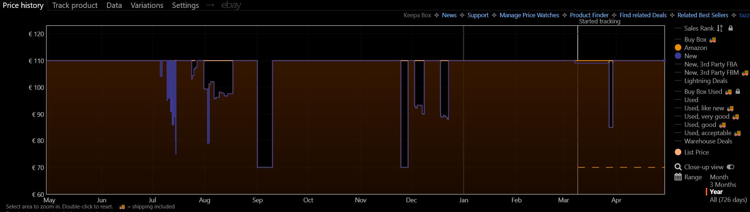
Task: Set range to 3 Months
Action: click(723, 185)
